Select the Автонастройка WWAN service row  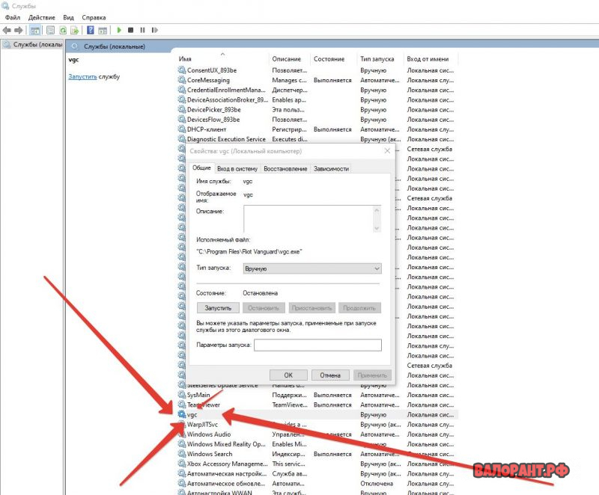point(317,492)
